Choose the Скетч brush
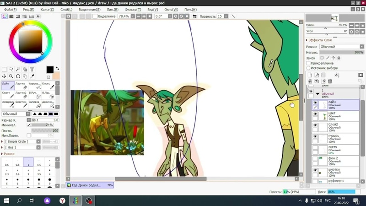Image resolution: width=366 pixels, height=206 pixels. pyautogui.click(x=8, y=95)
